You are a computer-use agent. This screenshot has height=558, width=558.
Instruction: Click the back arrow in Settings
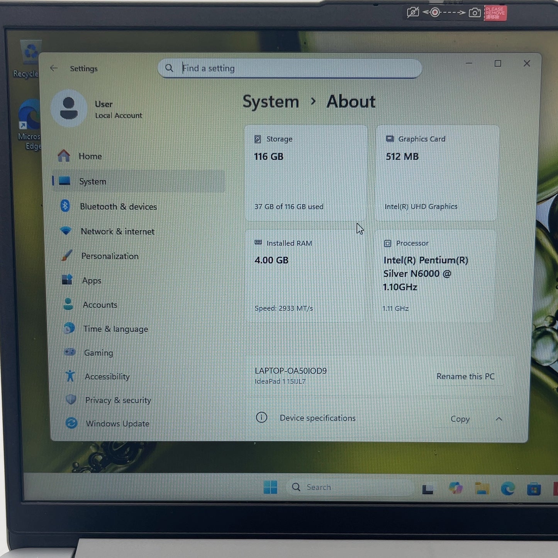pyautogui.click(x=54, y=68)
